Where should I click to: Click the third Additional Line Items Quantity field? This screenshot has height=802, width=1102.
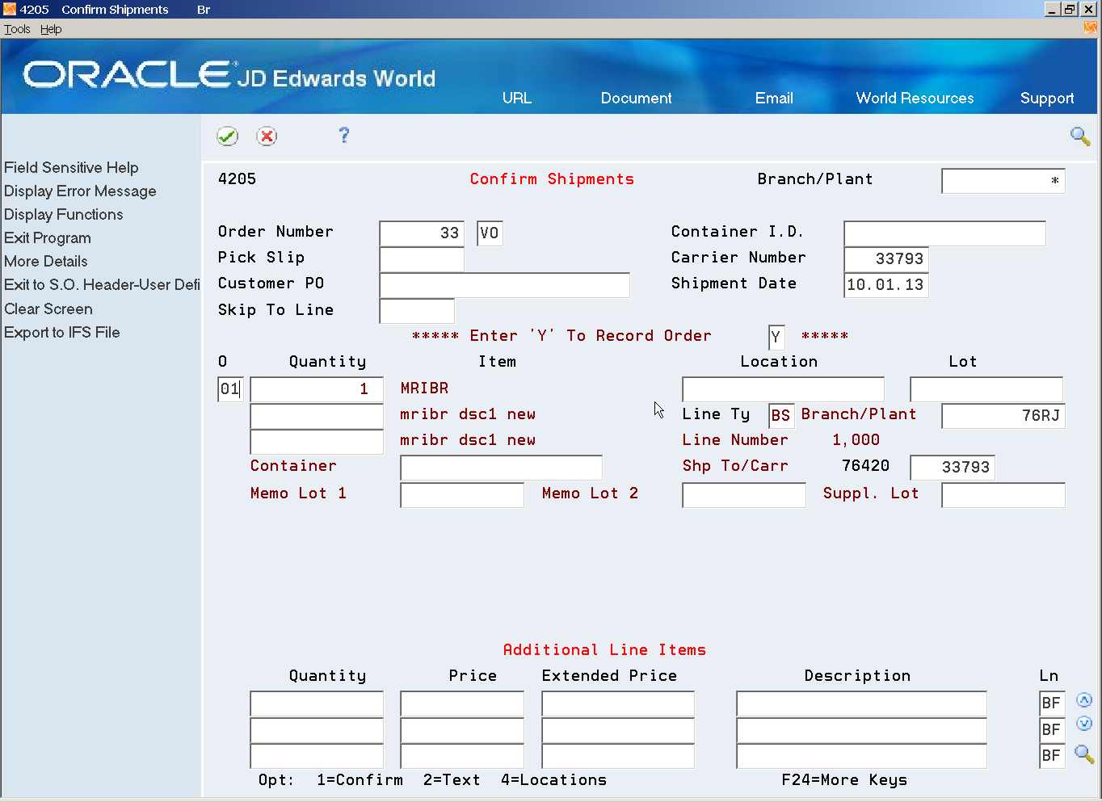[317, 756]
